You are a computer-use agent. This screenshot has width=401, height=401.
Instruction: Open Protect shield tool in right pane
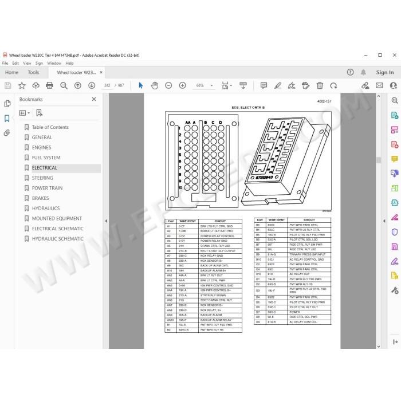pos(395,232)
